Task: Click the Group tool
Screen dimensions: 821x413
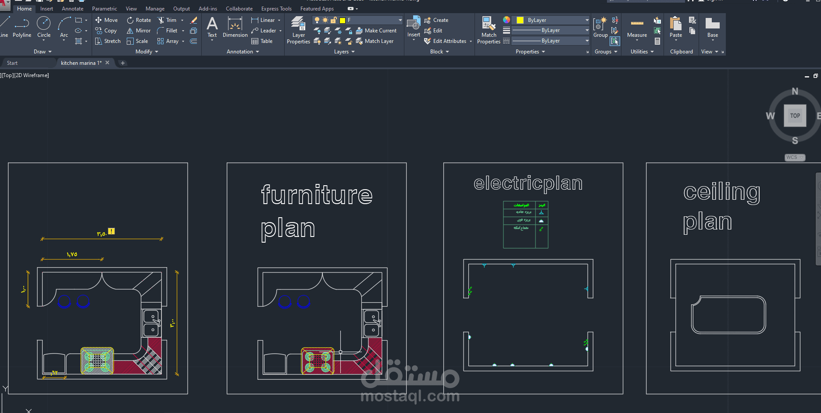Action: (x=600, y=27)
